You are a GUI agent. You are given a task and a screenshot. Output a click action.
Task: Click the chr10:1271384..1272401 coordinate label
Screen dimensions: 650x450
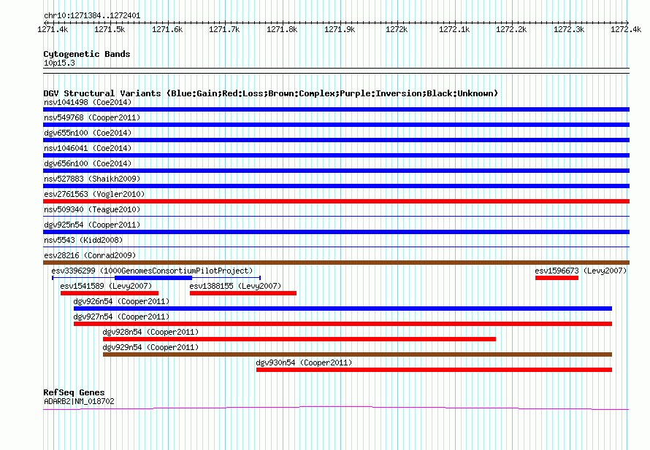click(92, 16)
